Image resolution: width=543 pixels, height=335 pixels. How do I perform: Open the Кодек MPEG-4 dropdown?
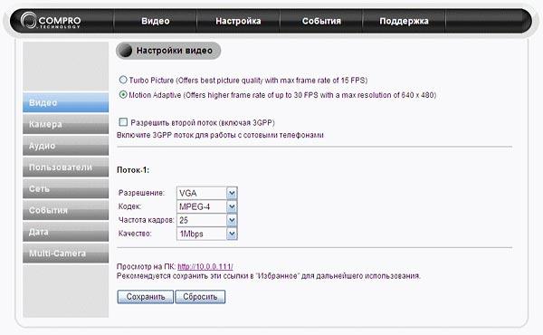coord(206,206)
